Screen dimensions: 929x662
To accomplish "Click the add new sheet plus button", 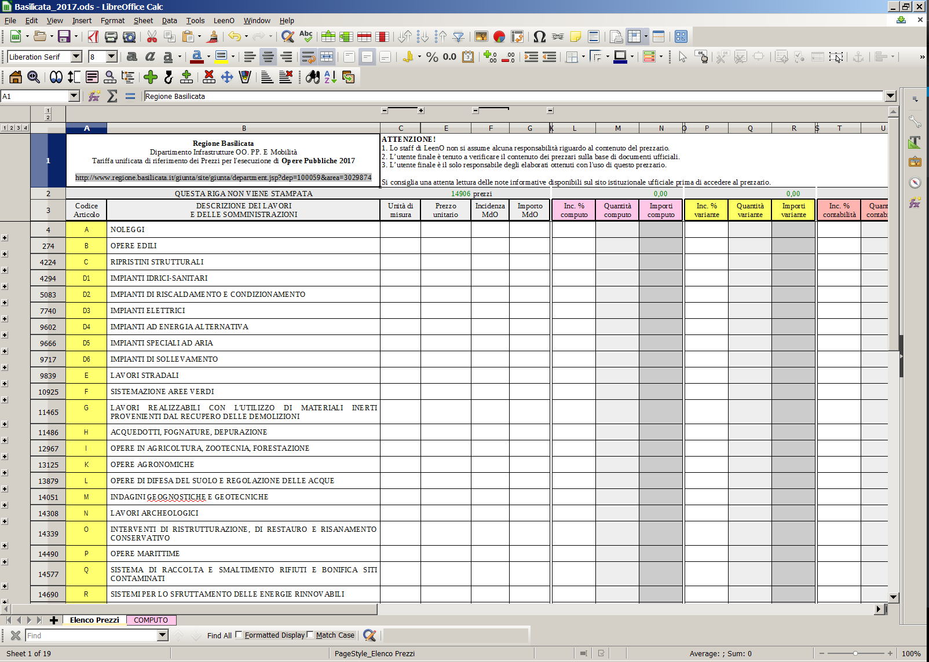I will pos(54,620).
